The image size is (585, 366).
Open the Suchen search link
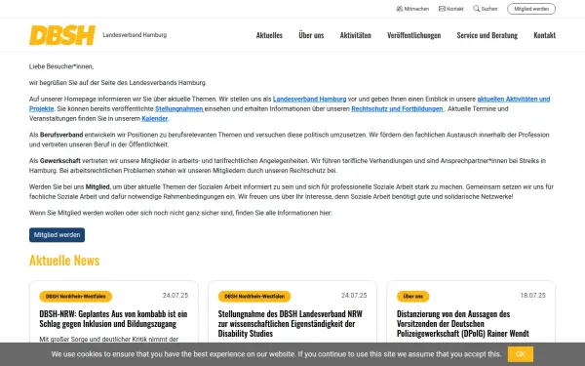tap(486, 9)
